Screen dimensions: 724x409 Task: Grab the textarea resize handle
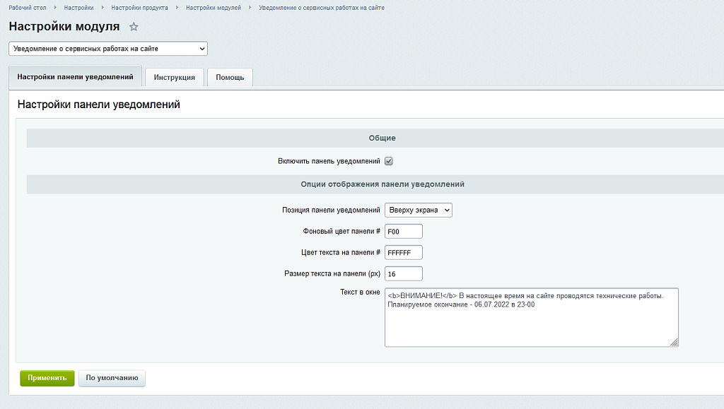click(x=674, y=343)
